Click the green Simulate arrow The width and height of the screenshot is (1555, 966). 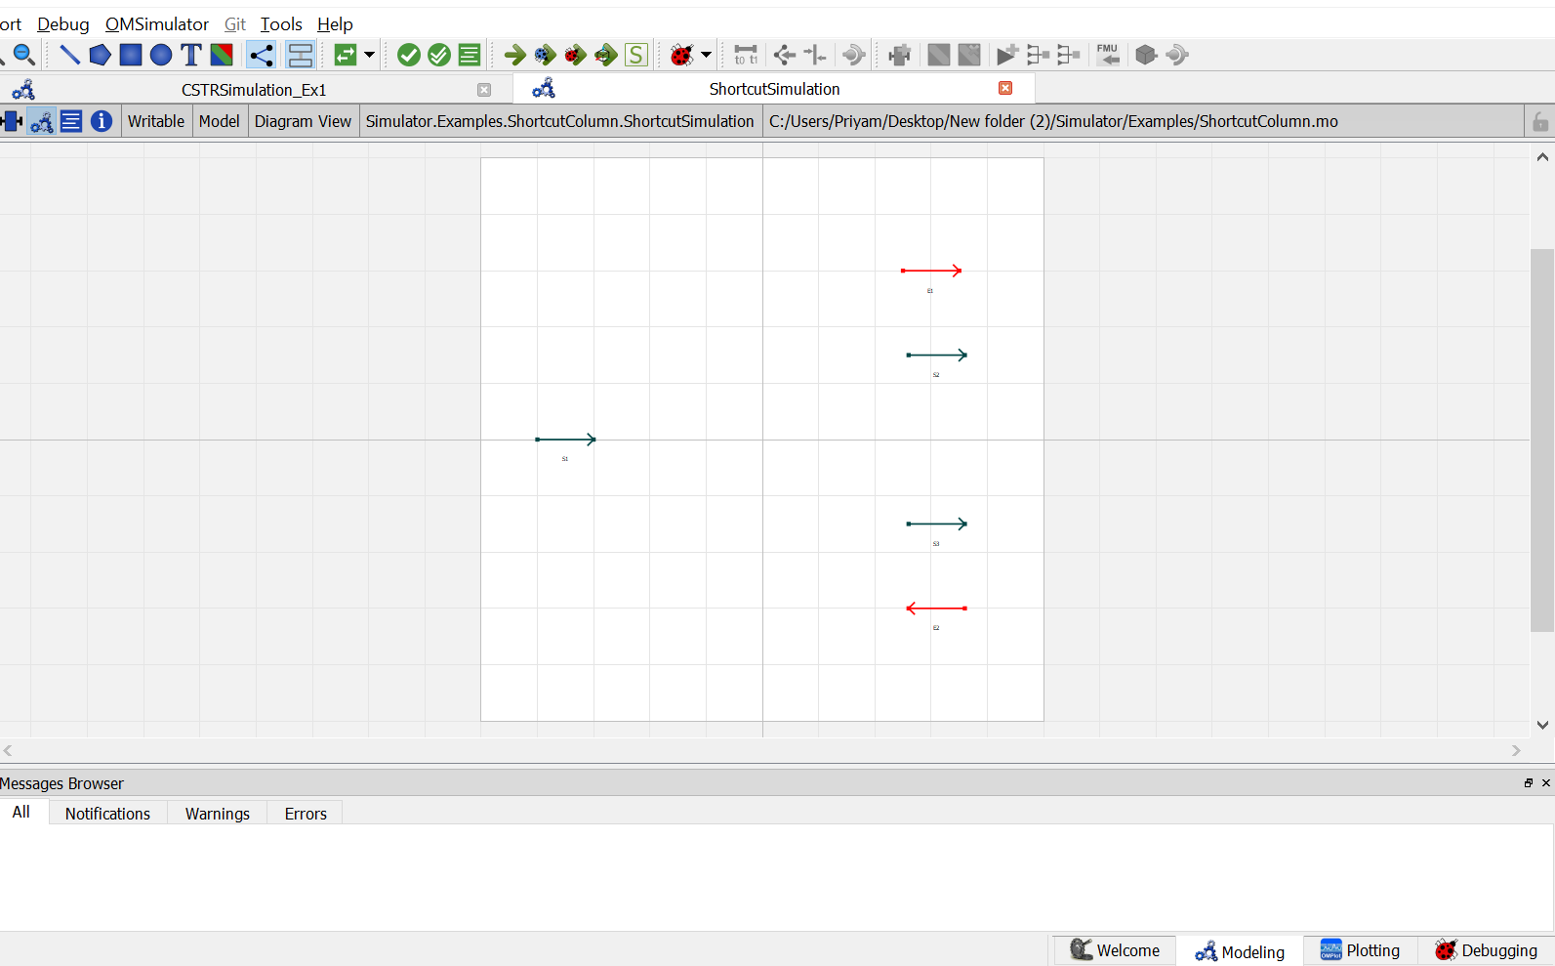(x=515, y=55)
